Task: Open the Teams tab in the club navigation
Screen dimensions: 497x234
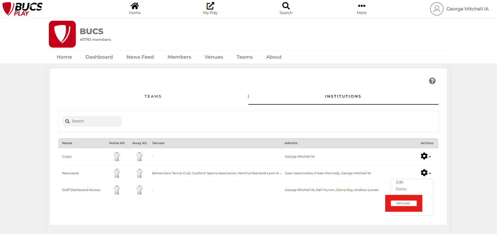Action: click(x=245, y=57)
